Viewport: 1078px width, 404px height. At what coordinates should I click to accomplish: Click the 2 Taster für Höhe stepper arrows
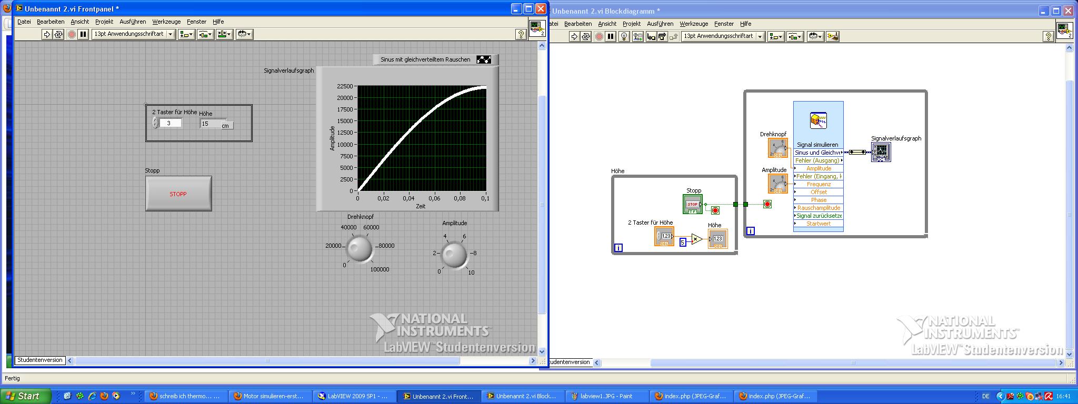(x=155, y=123)
